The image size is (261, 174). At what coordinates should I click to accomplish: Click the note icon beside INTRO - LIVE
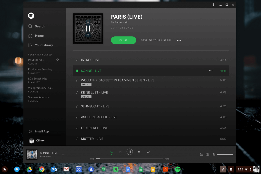point(77,60)
